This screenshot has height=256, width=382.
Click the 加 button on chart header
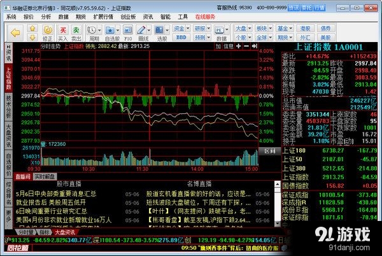pyautogui.click(x=218, y=46)
